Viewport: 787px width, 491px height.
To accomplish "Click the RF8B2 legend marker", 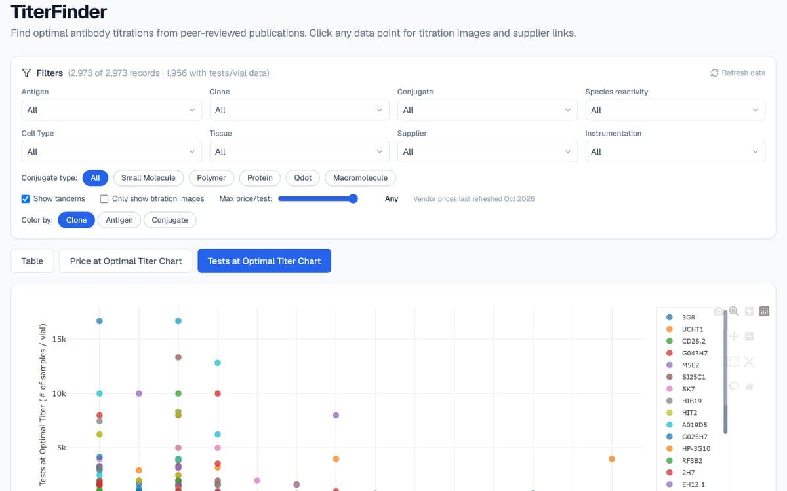I will [669, 460].
